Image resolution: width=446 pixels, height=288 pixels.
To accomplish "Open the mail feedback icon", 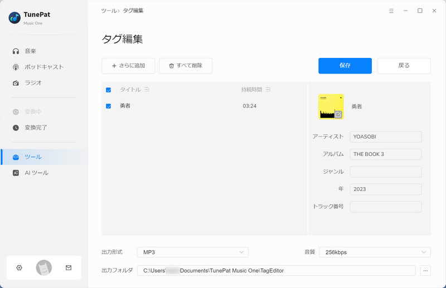I will coord(69,267).
